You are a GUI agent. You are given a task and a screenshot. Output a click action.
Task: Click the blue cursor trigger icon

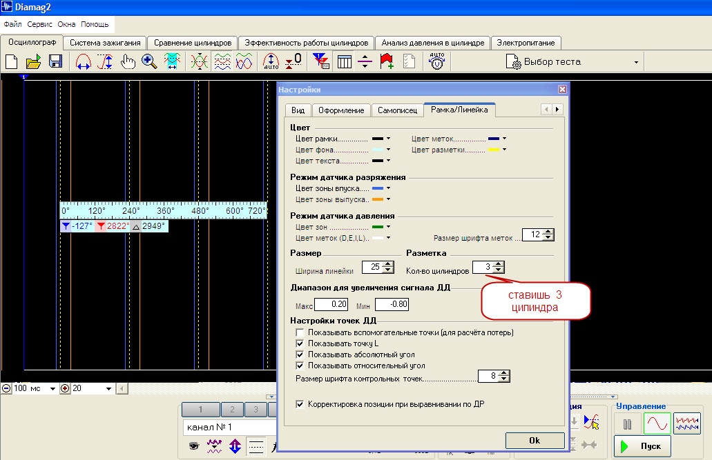tap(591, 422)
